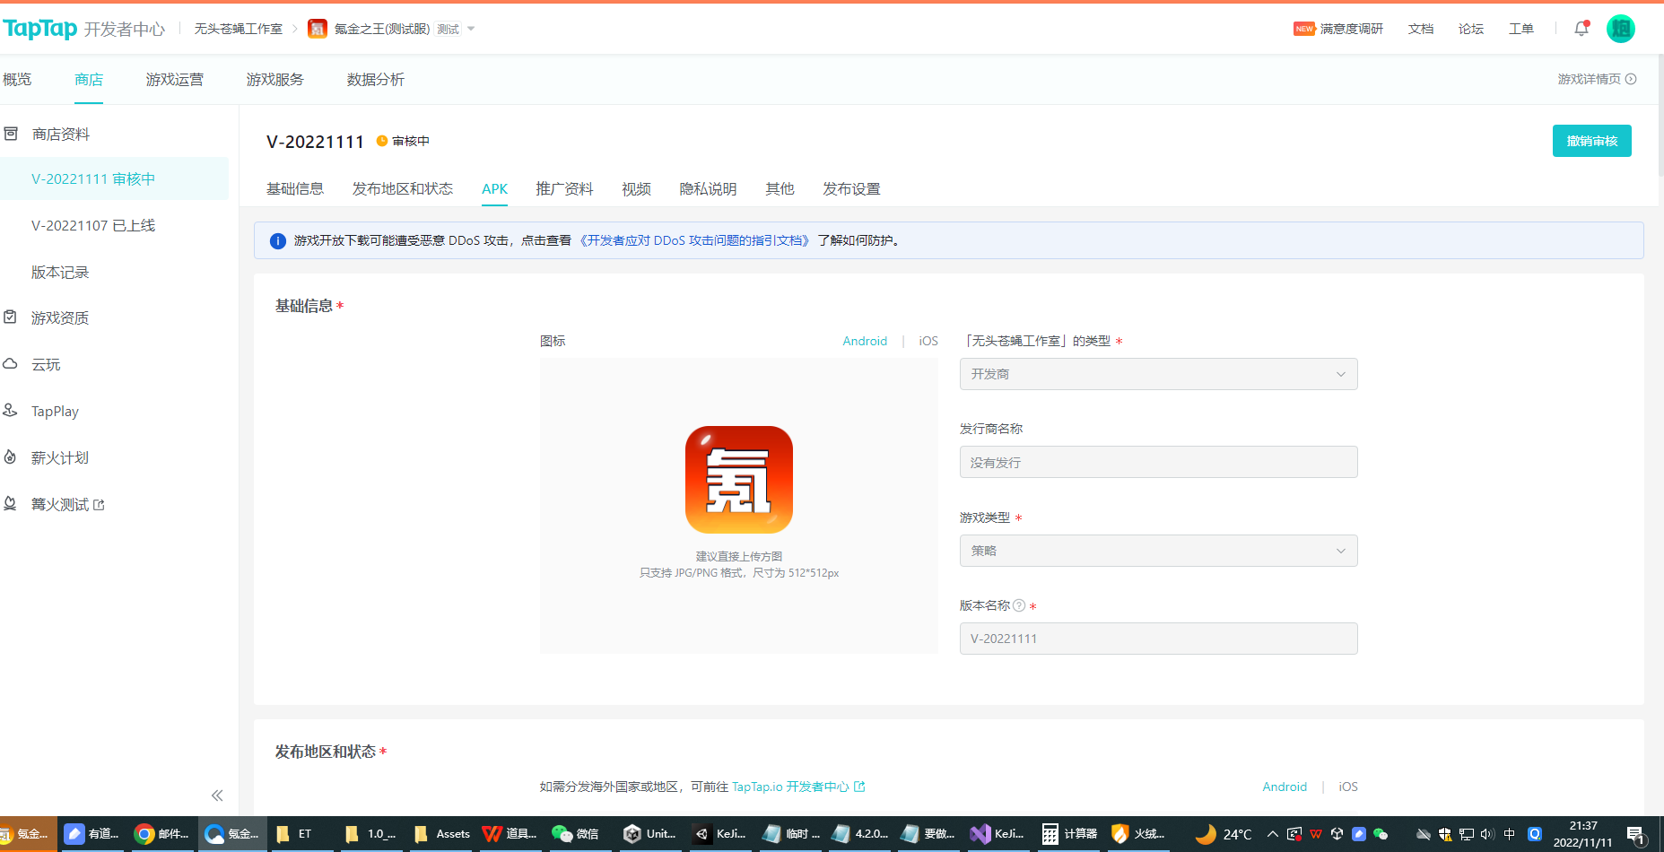Screen dimensions: 1664x852
Task: Open the 数据分析 top tab
Action: pos(376,80)
